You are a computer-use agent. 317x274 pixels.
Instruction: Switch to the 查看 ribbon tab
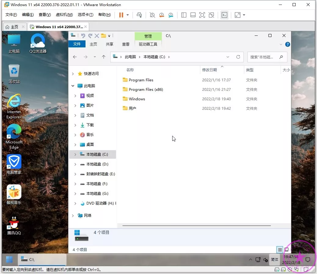(x=126, y=44)
